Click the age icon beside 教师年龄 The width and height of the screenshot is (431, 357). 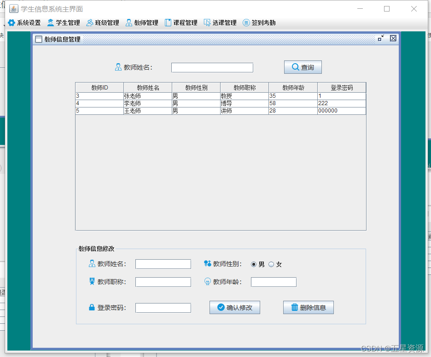(208, 281)
